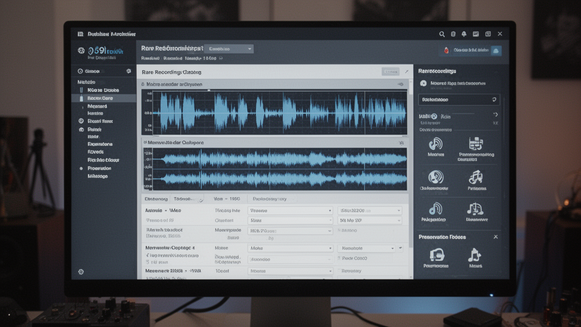Image resolution: width=581 pixels, height=327 pixels.
Task: Open the sound wave icon in right panel
Action: [x=436, y=144]
